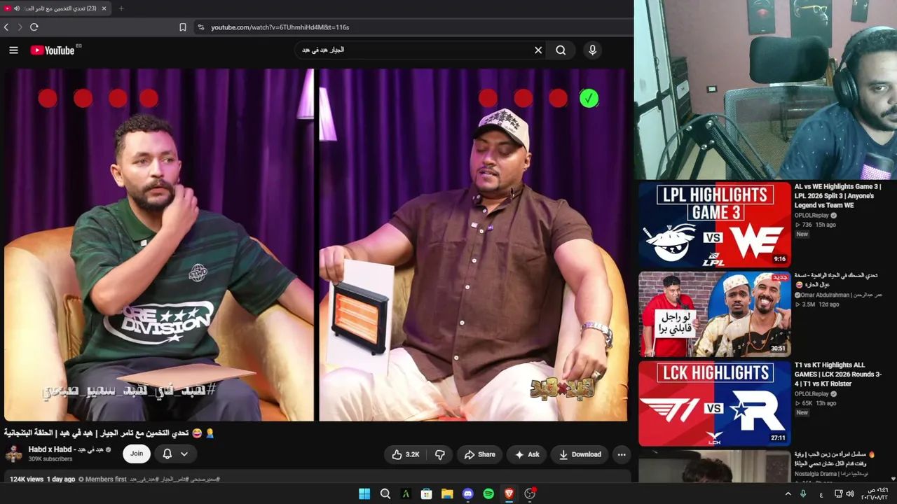Viewport: 897px width, 504px height.
Task: Open Microsoft Store from the taskbar
Action: click(426, 493)
